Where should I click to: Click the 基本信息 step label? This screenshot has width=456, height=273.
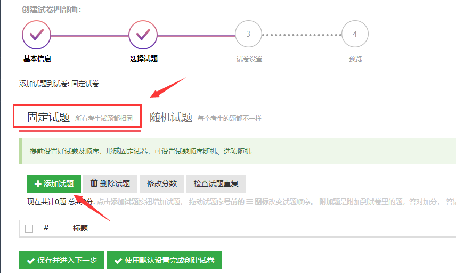(x=37, y=59)
